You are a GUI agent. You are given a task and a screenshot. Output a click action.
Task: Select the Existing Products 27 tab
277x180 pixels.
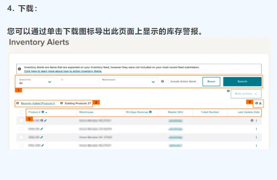pos(78,104)
